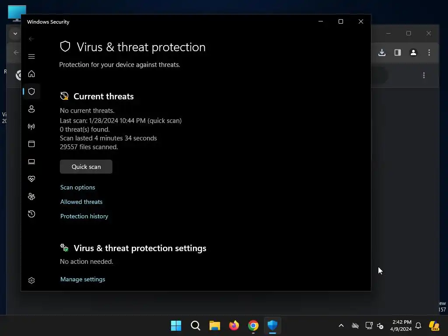Toggle side panel in the background browser

click(397, 52)
